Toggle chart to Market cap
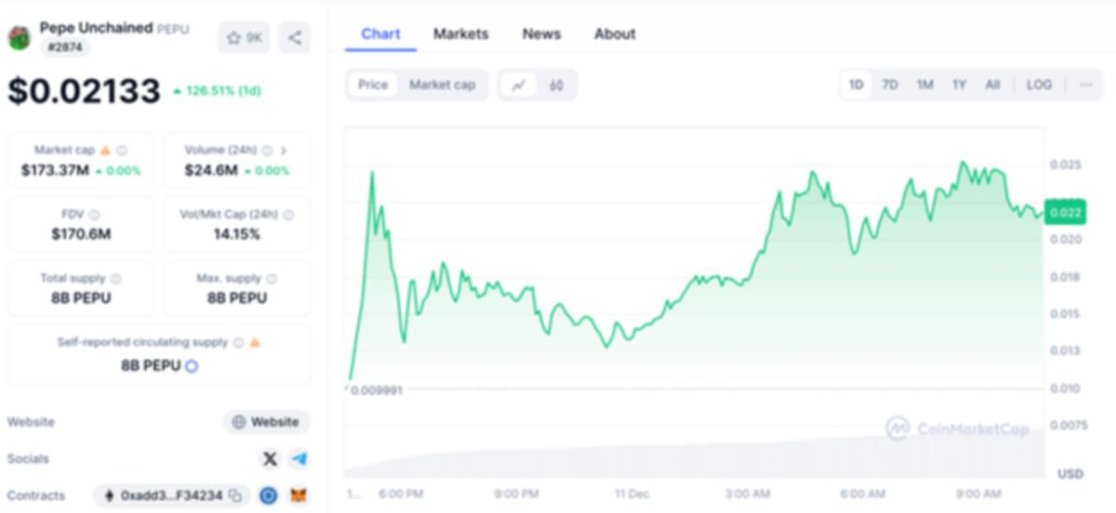This screenshot has width=1116, height=513. (442, 85)
